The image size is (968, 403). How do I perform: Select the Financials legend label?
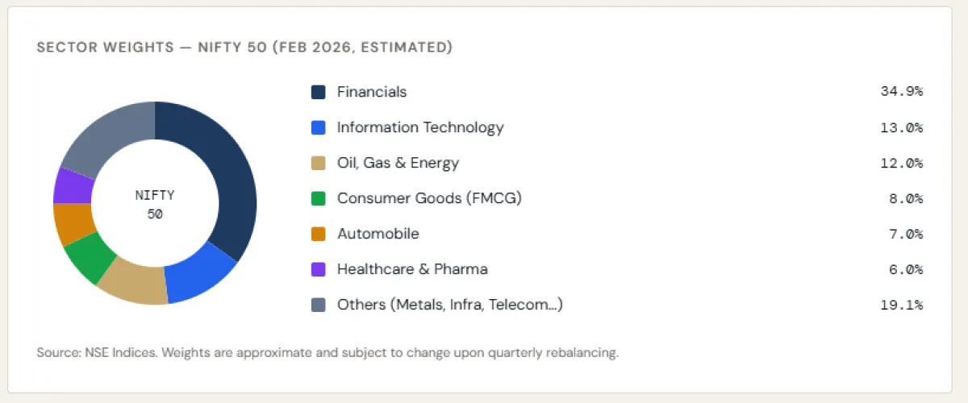[372, 92]
